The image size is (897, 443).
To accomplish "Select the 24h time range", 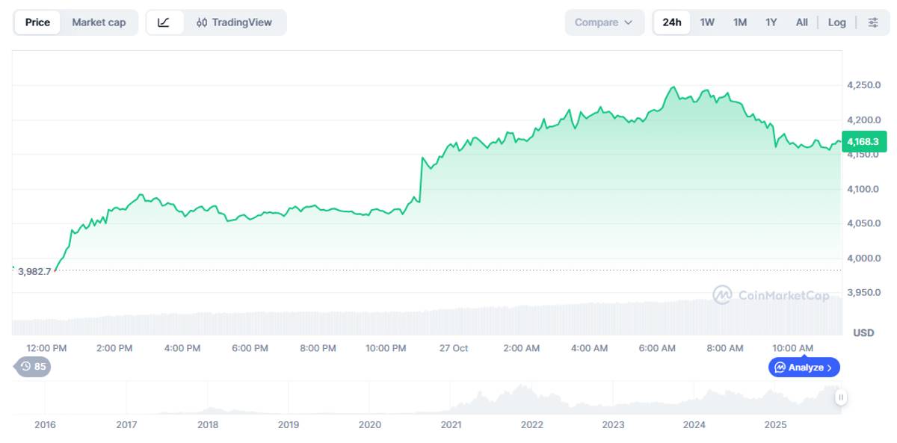I will pyautogui.click(x=672, y=22).
